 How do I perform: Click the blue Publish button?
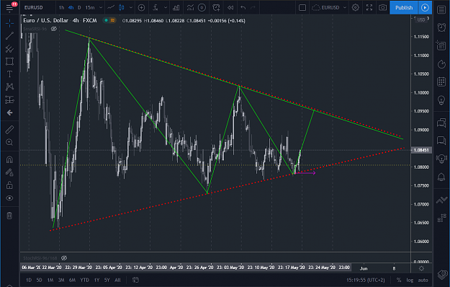[x=404, y=8]
